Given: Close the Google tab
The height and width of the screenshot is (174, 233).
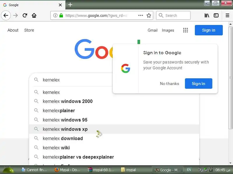Looking at the screenshot, I should (x=60, y=5).
